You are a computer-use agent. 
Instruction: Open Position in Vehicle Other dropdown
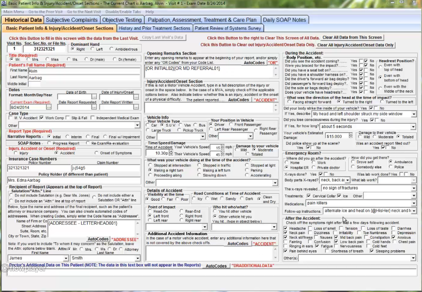click(x=250, y=136)
